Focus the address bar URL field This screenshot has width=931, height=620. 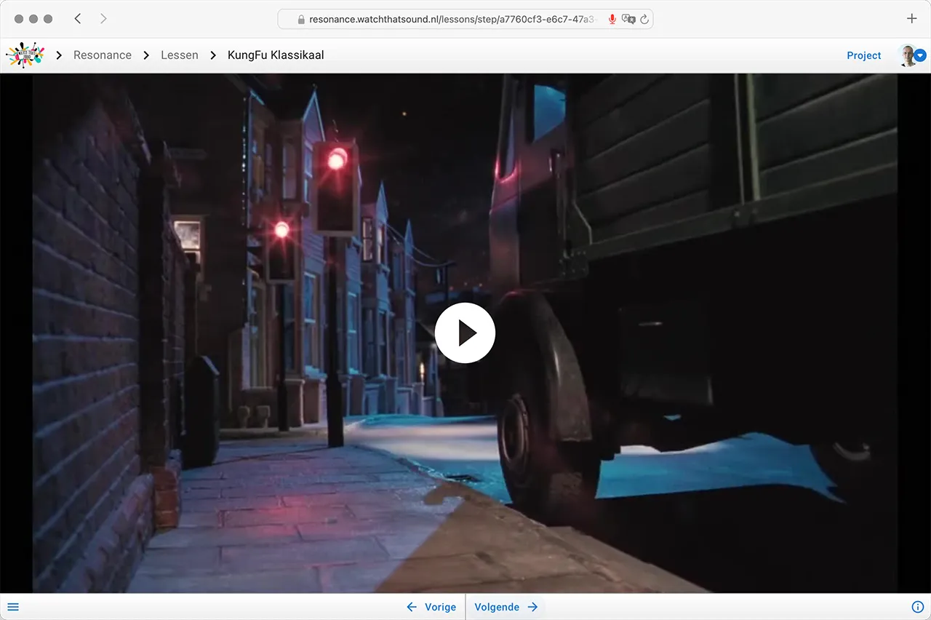[x=451, y=20]
